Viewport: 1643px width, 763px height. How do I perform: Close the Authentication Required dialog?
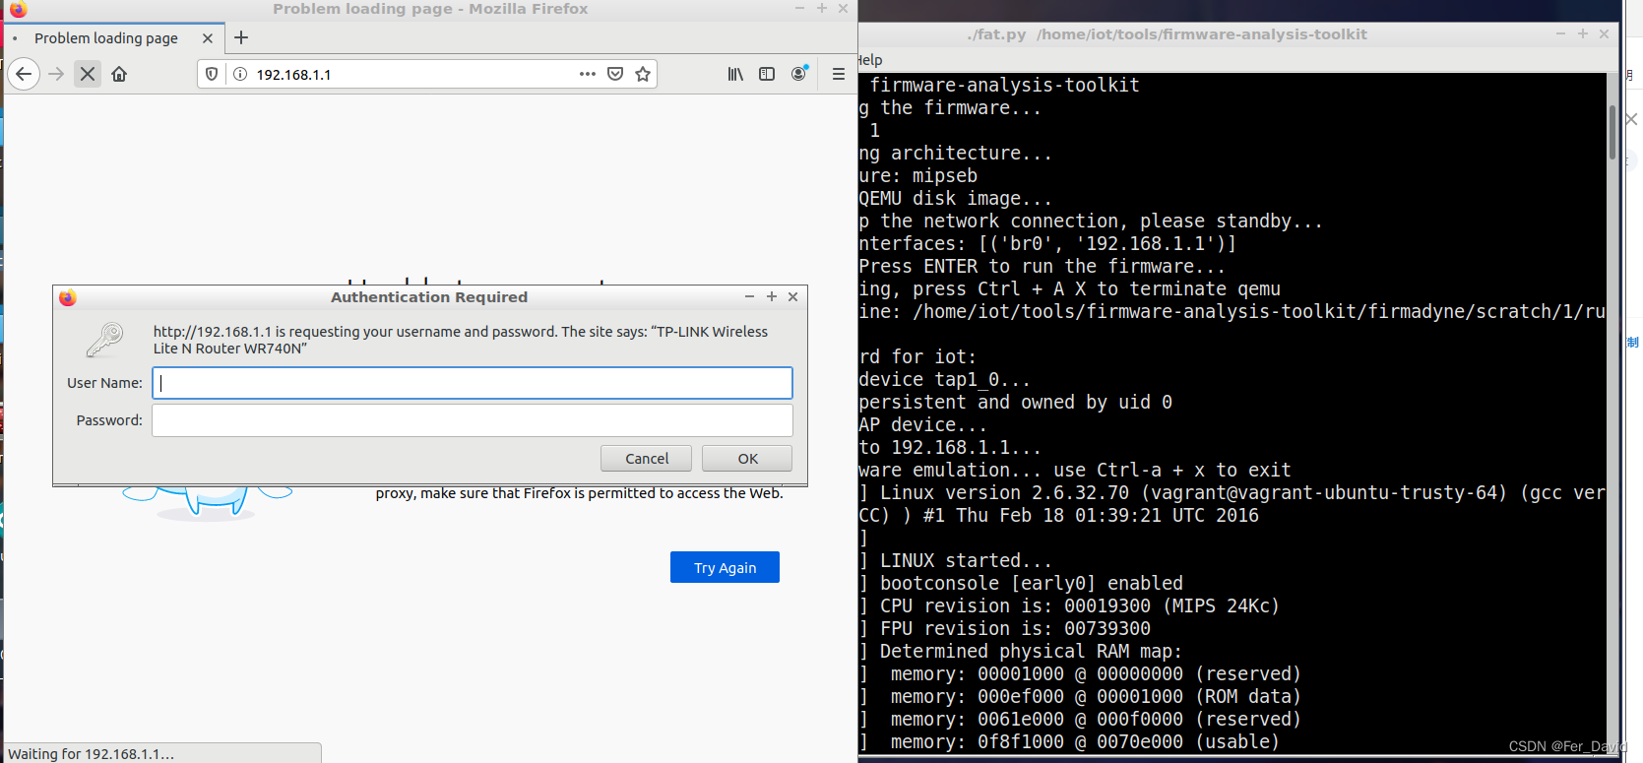pyautogui.click(x=792, y=296)
